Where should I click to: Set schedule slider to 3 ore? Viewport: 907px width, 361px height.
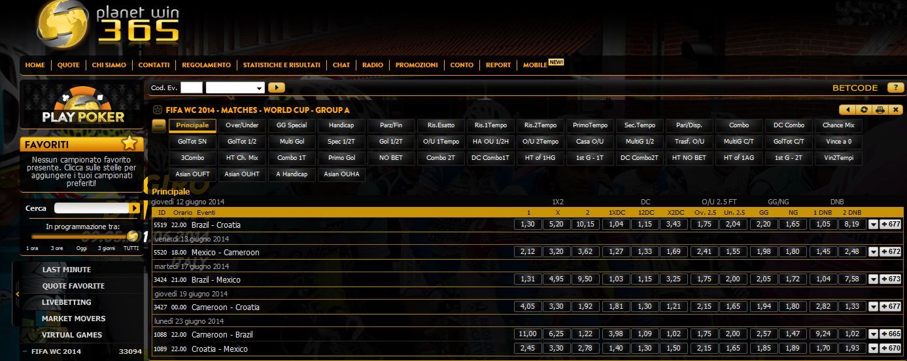(58, 248)
